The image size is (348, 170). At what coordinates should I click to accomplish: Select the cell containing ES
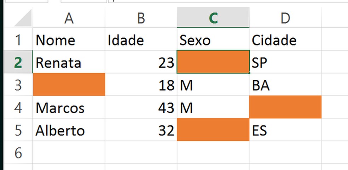point(285,130)
